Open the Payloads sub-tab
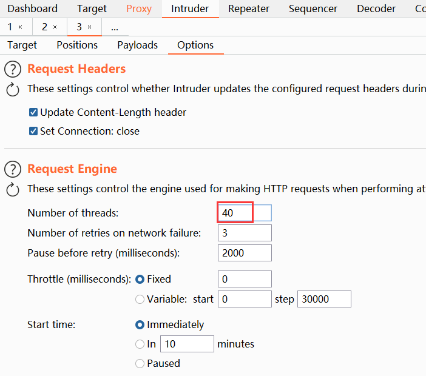 (x=137, y=45)
